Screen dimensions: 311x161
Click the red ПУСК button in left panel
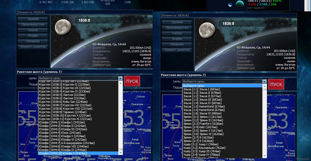click(132, 81)
